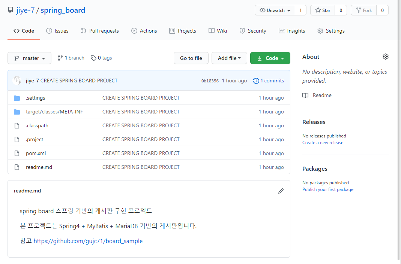Click the Packages heading
This screenshot has height=264, width=401.
315,169
